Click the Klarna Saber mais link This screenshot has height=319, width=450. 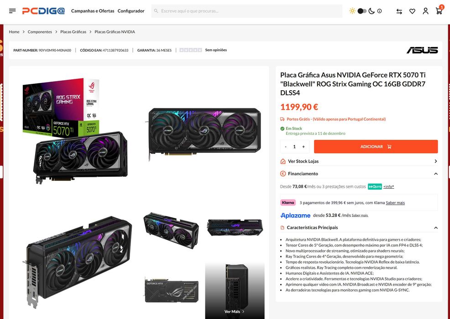(395, 203)
